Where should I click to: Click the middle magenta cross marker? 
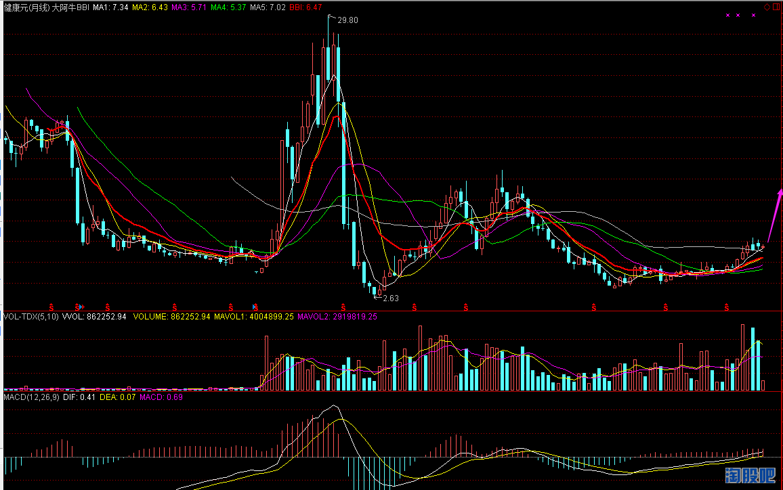pos(738,16)
